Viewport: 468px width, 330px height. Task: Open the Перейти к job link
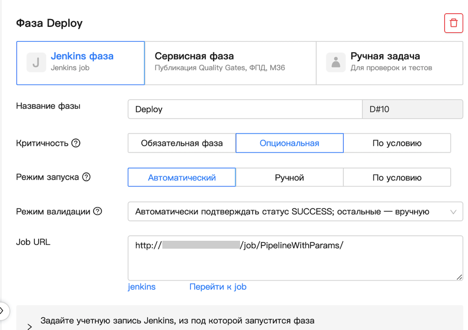click(218, 287)
